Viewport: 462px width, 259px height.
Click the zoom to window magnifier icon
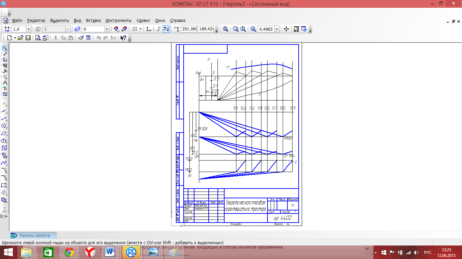[x=226, y=29]
